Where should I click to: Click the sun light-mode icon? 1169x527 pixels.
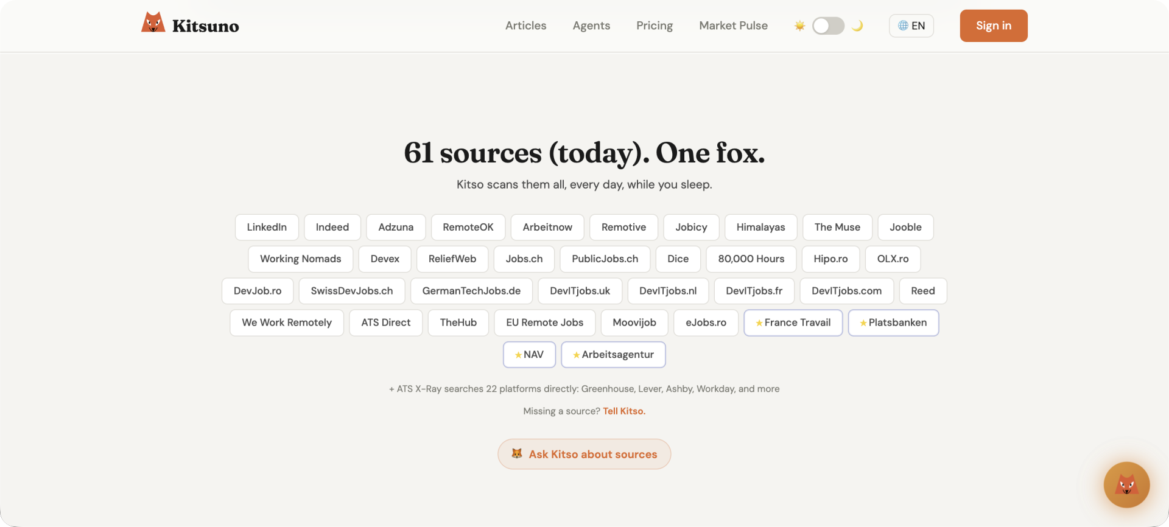(x=799, y=26)
